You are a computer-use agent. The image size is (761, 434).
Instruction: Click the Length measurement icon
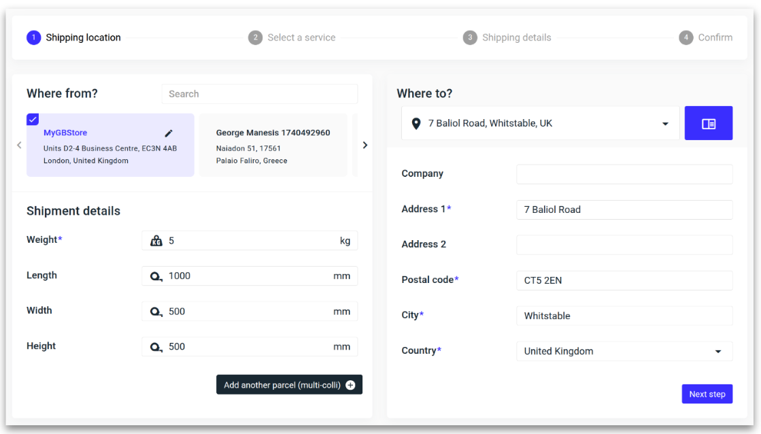tap(156, 276)
